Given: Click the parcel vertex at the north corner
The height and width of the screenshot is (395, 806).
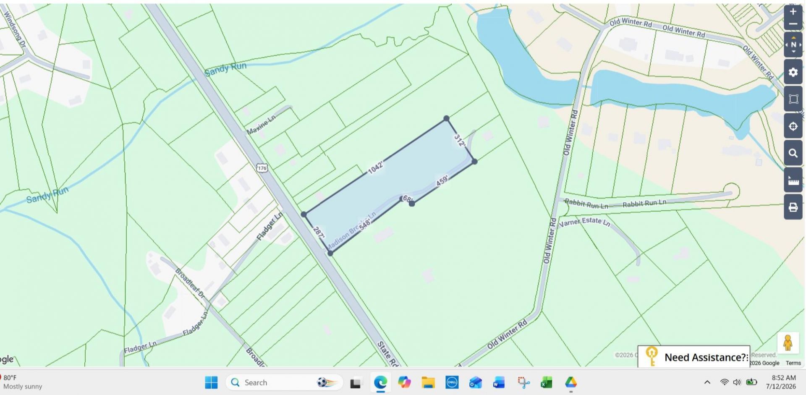Looking at the screenshot, I should [446, 118].
